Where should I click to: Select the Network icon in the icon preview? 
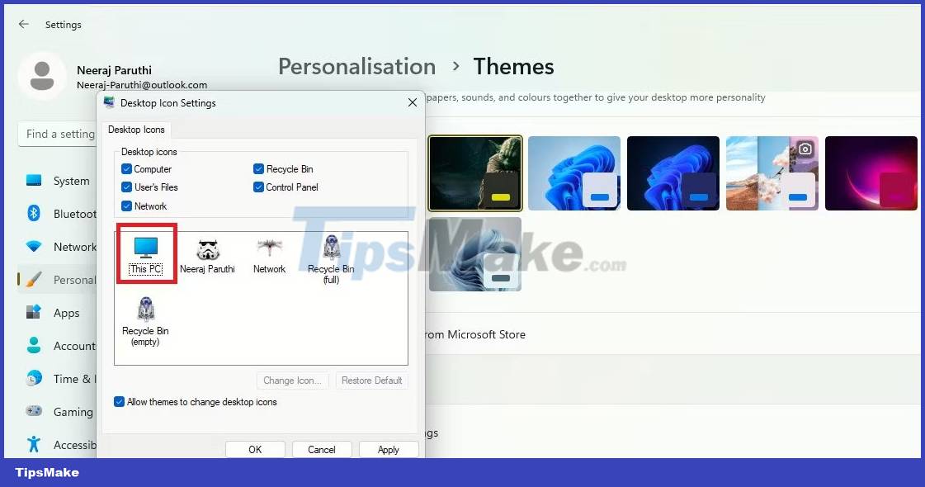tap(268, 248)
